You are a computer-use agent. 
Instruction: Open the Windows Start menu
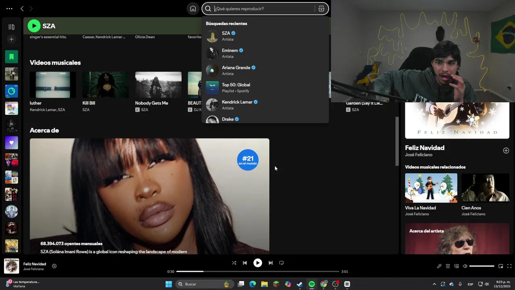point(169,284)
